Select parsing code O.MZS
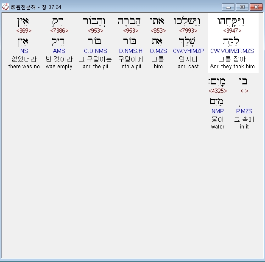 (x=158, y=51)
